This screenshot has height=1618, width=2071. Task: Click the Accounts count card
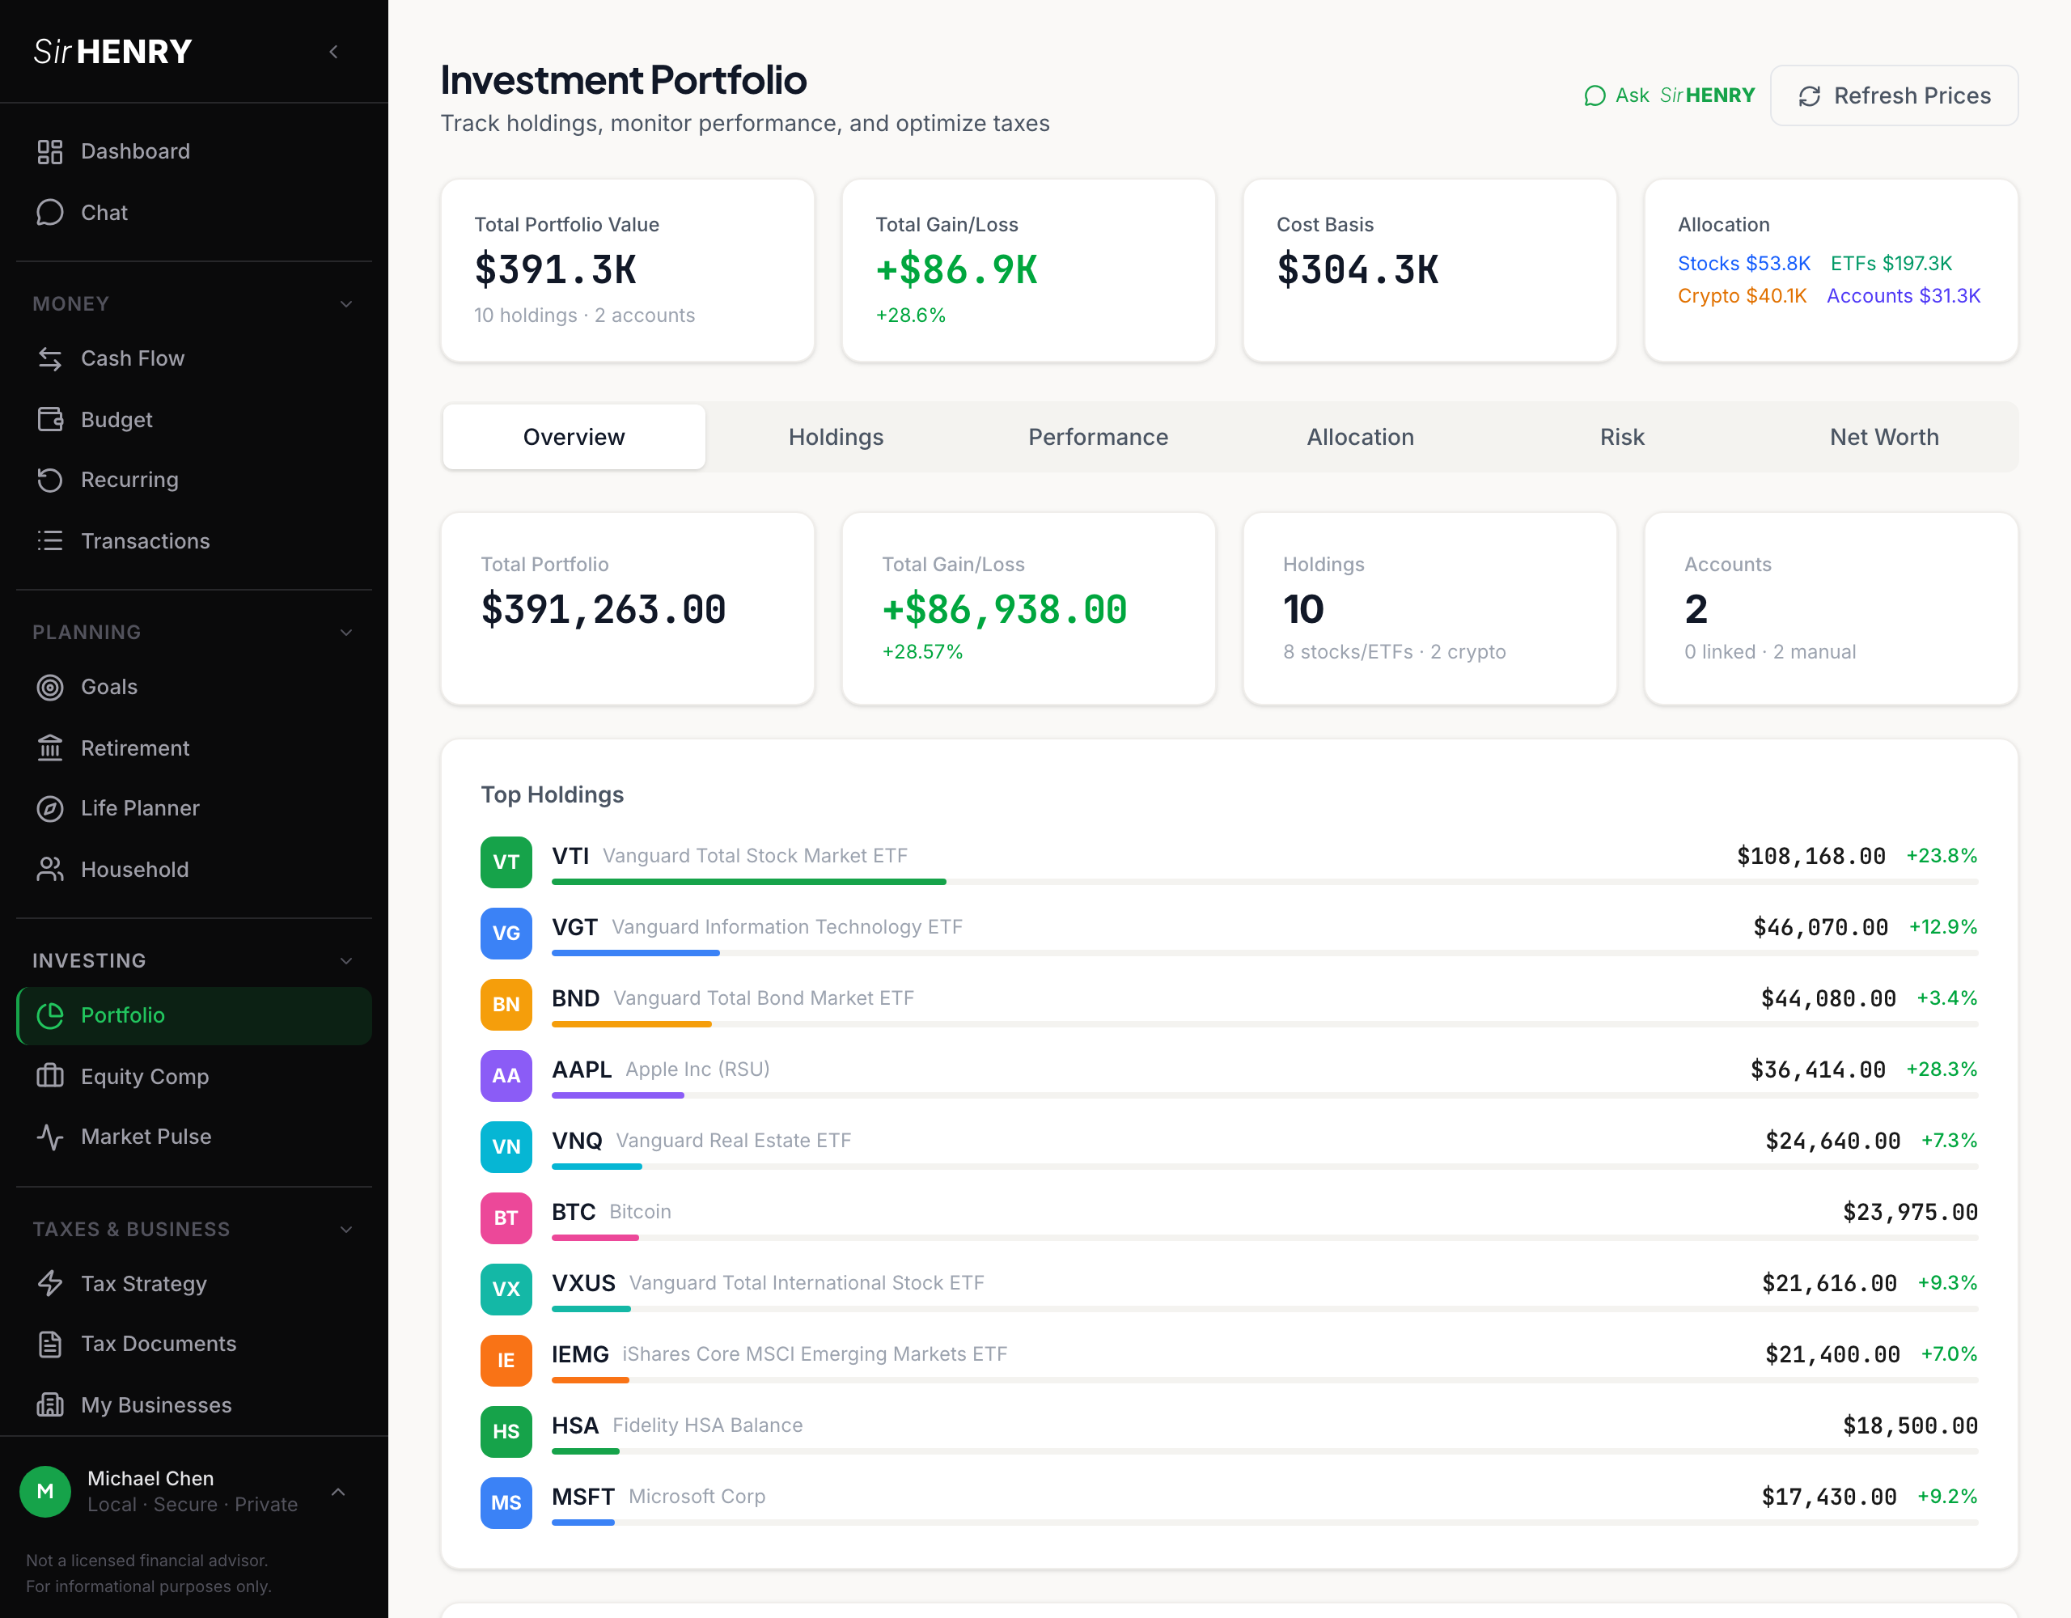click(1831, 609)
